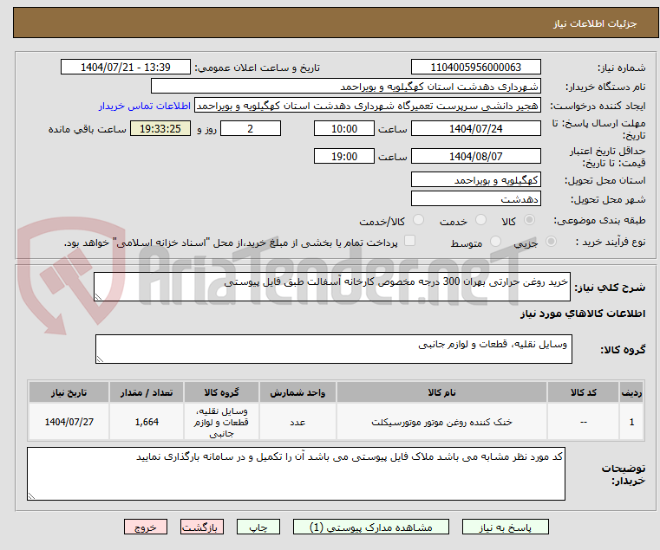
Task: Toggle the اسناد خزانه اسلامی payment checkbox
Action: pos(409,241)
